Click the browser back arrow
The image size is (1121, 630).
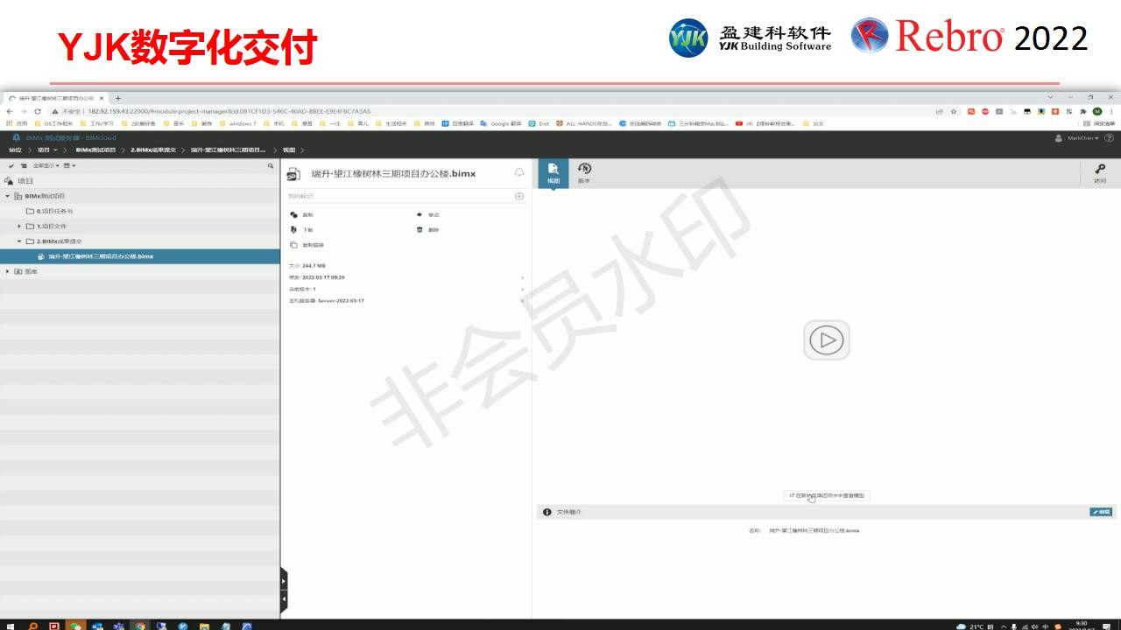(10, 111)
